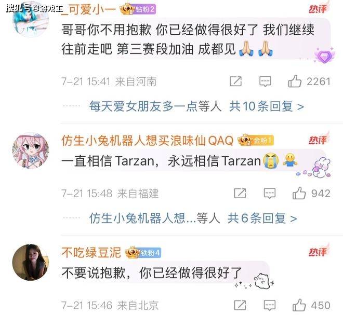Reply to the comment with 2261 likes
The width and height of the screenshot is (343, 315).
click(x=265, y=81)
